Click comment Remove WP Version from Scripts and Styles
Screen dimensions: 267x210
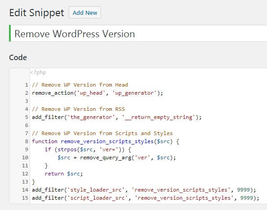(x=102, y=133)
